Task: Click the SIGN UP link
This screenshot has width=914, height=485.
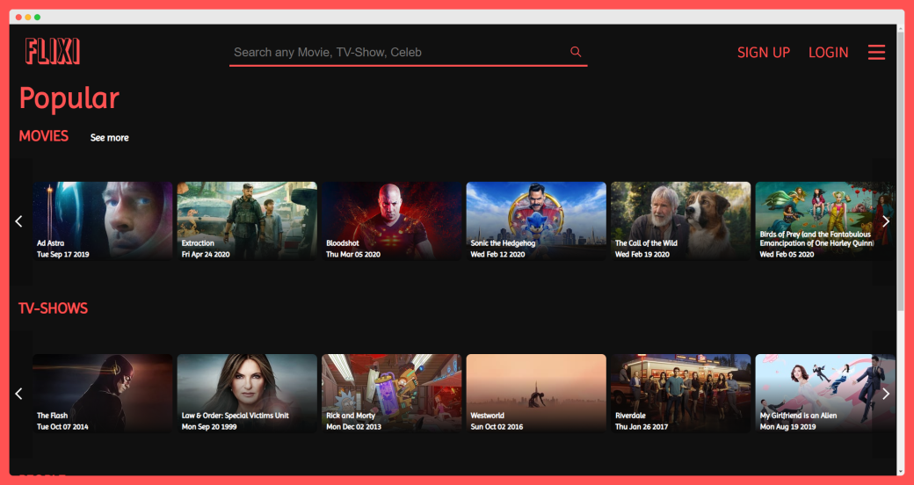Action: pos(763,53)
